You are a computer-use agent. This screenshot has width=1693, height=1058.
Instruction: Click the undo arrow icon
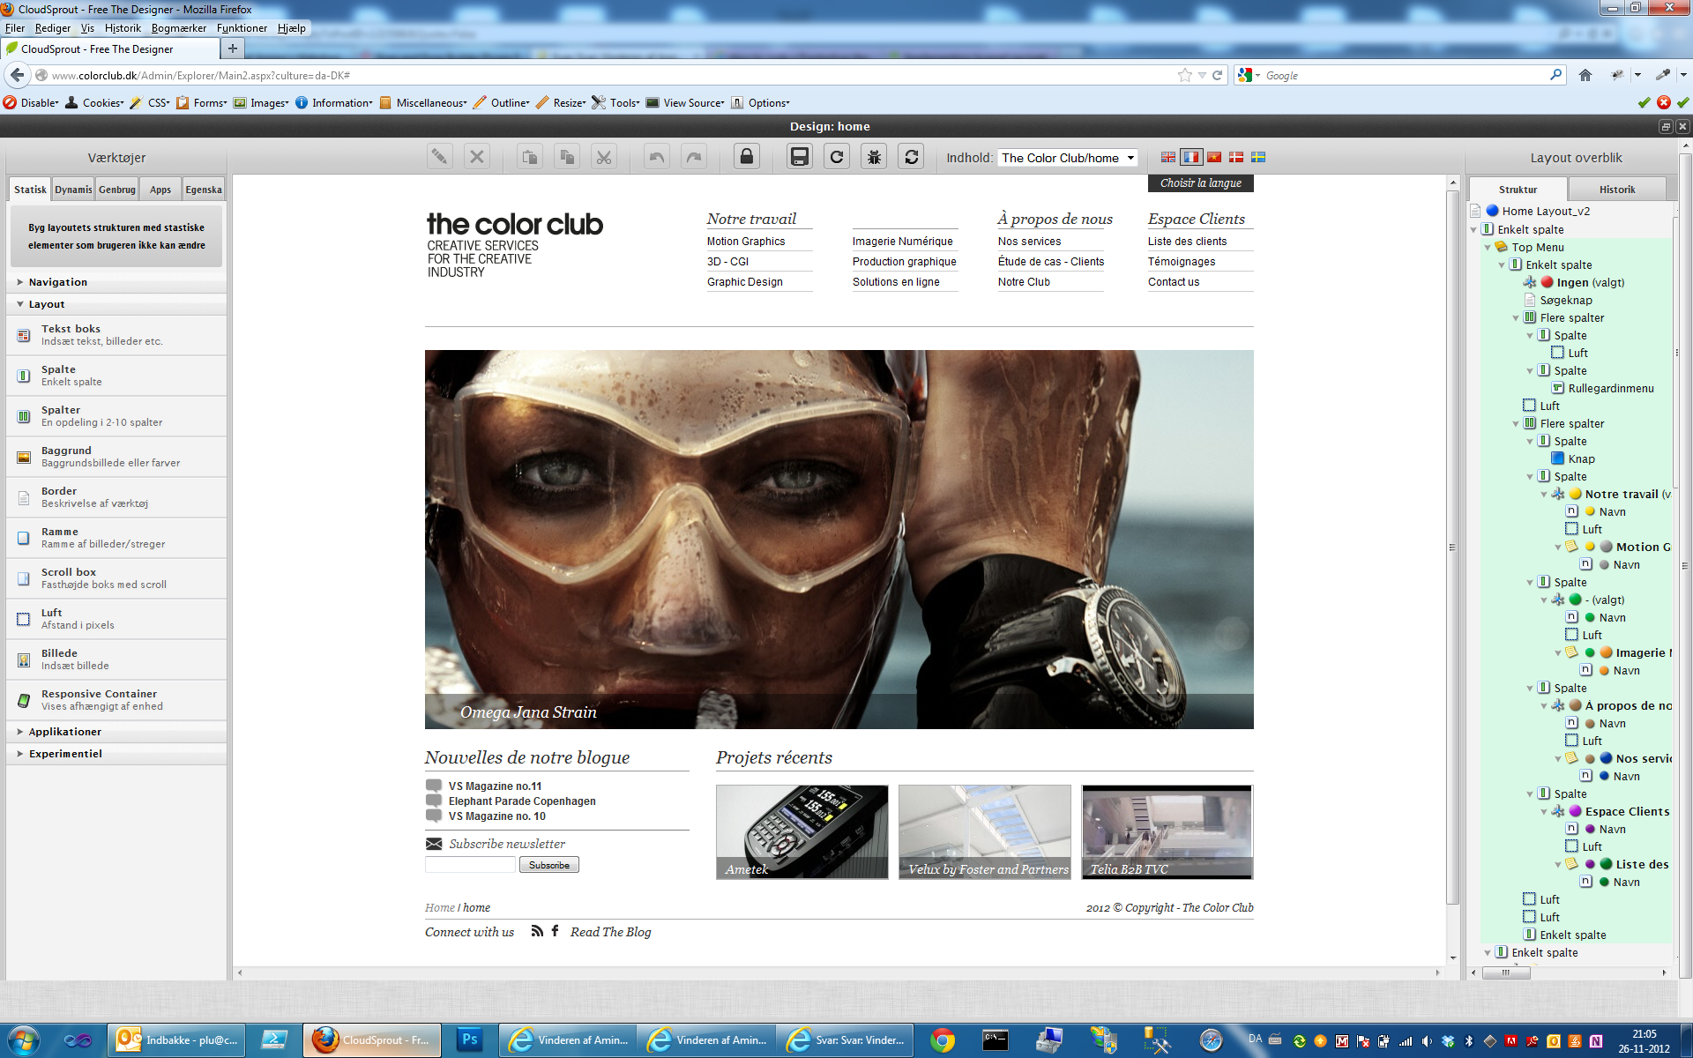point(657,158)
